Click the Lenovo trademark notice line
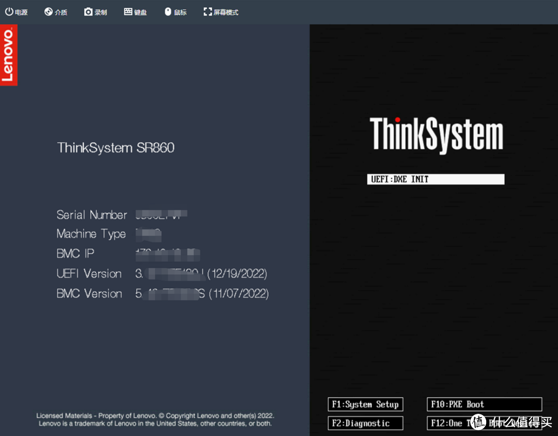558x436 pixels. pos(155,424)
